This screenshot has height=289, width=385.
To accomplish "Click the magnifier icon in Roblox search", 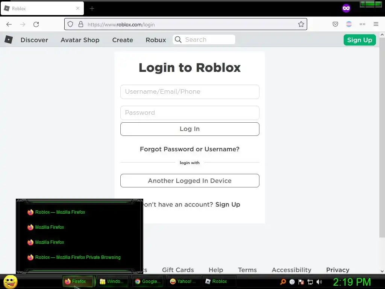I will tap(178, 40).
